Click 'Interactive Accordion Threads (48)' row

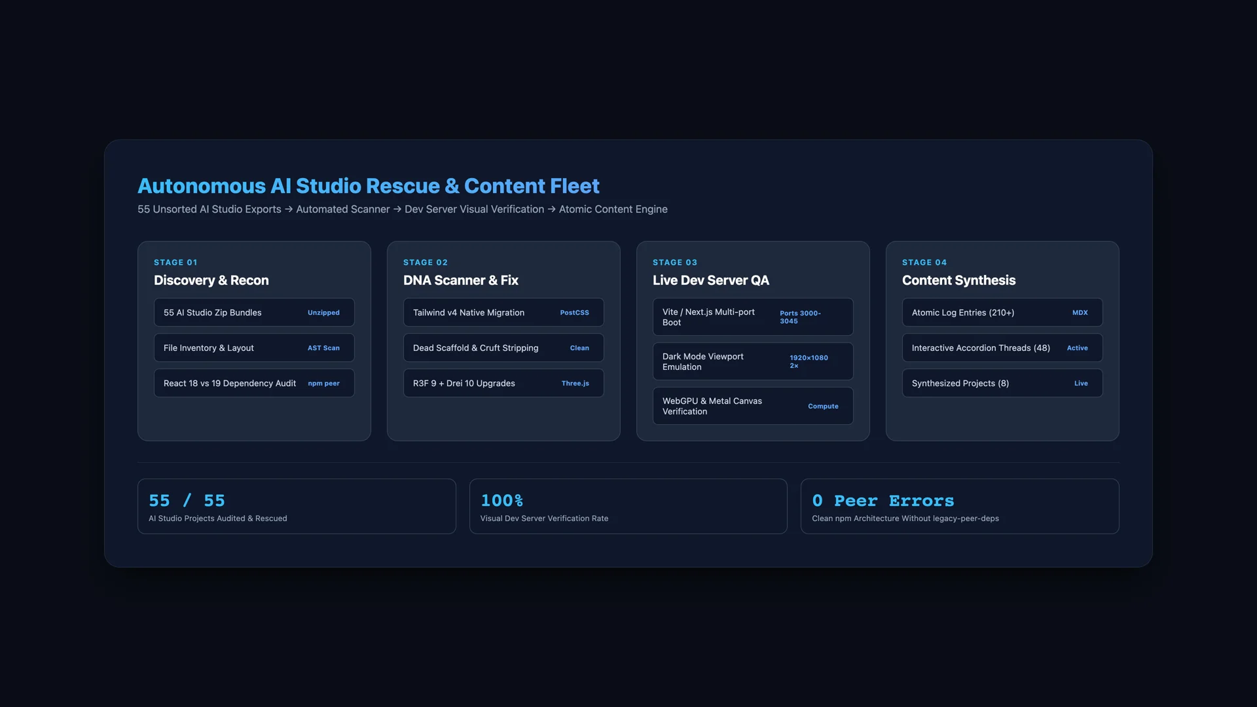[1002, 348]
